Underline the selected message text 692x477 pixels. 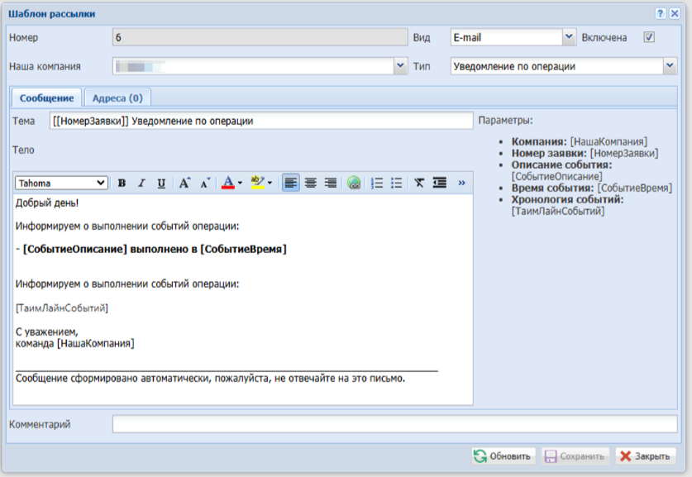point(161,183)
